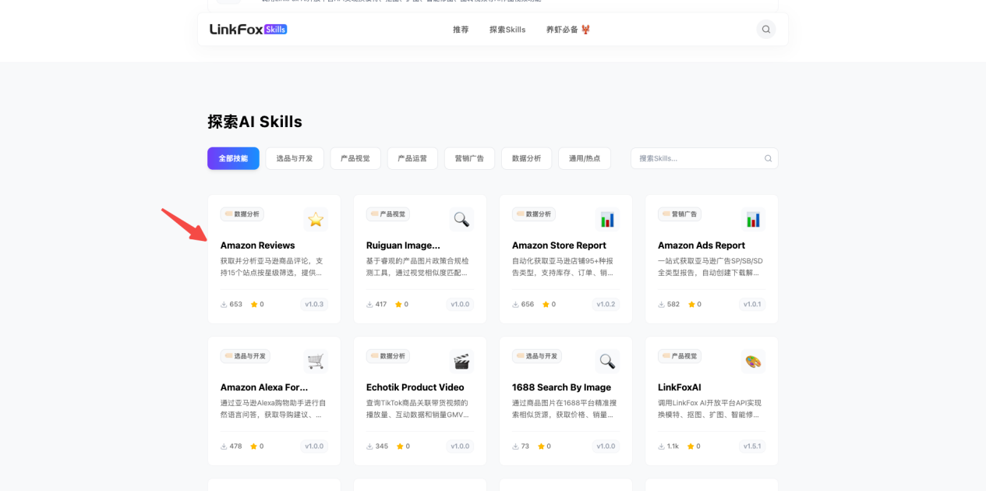Image resolution: width=986 pixels, height=491 pixels.
Task: Click 选品与开发 tag on Amazon Alexa card
Action: (x=245, y=356)
